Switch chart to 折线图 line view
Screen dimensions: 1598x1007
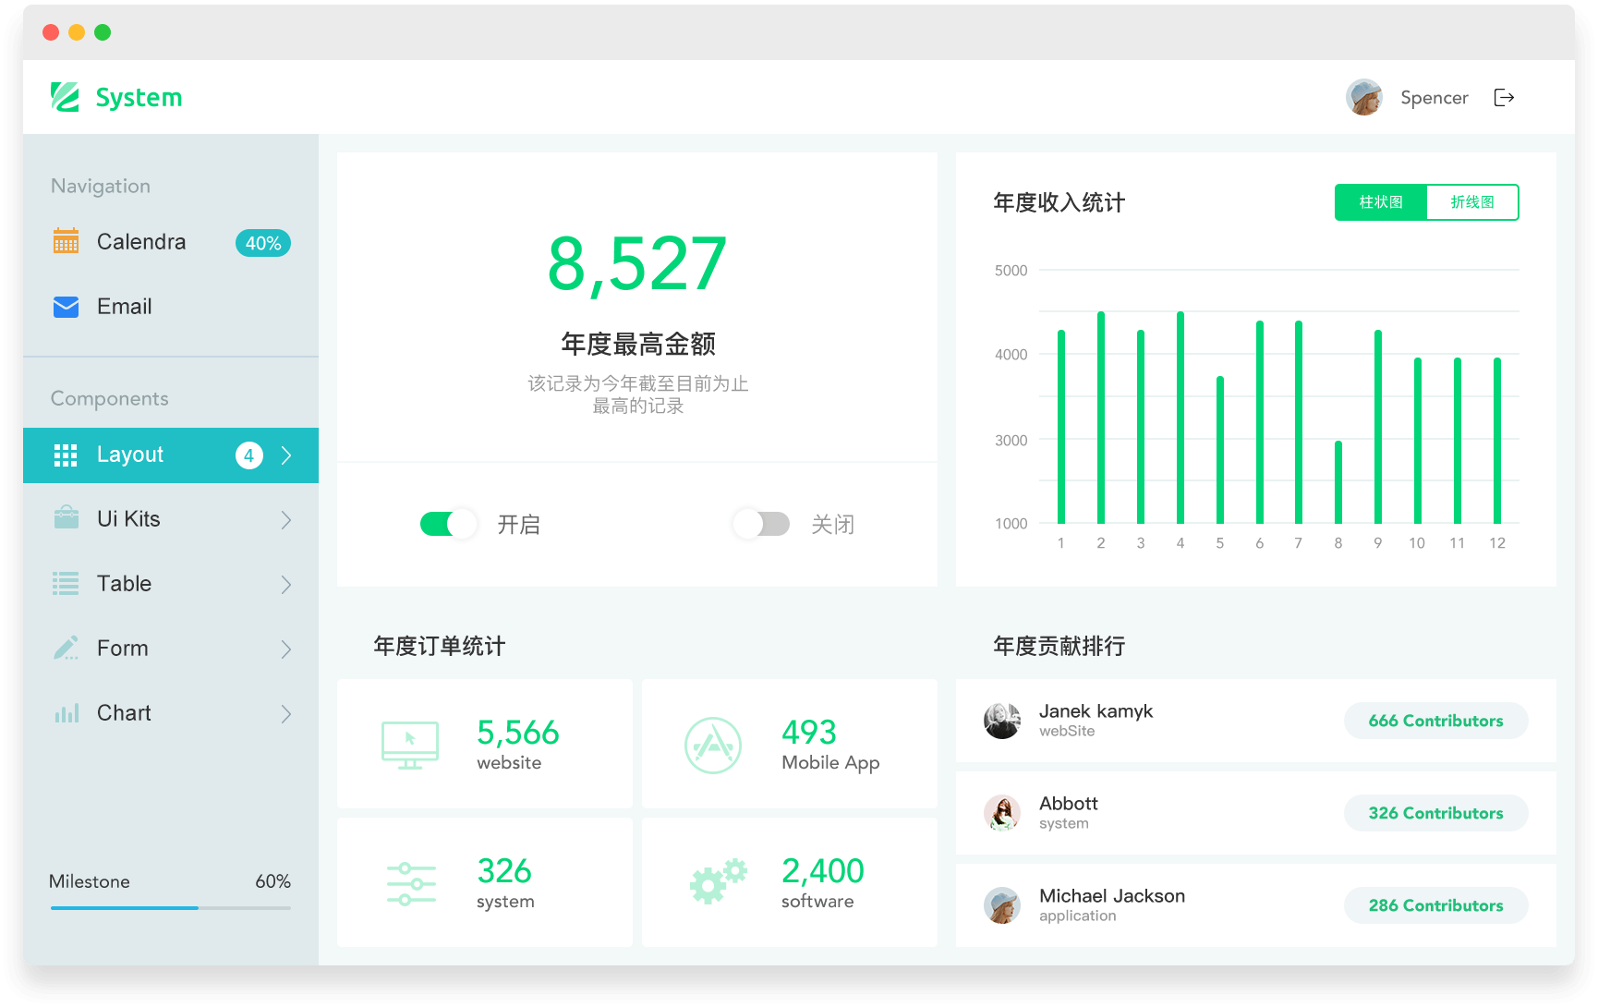(x=1471, y=202)
